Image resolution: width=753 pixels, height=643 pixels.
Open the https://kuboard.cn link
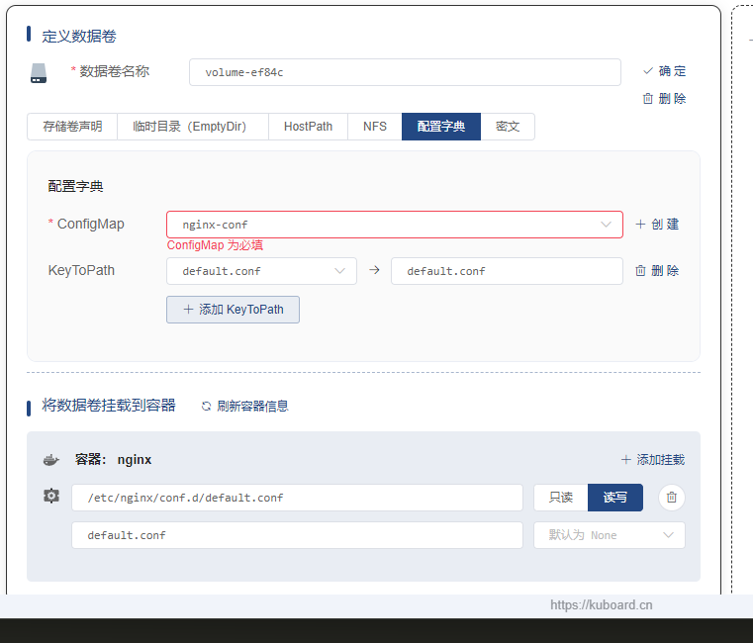[x=601, y=605]
